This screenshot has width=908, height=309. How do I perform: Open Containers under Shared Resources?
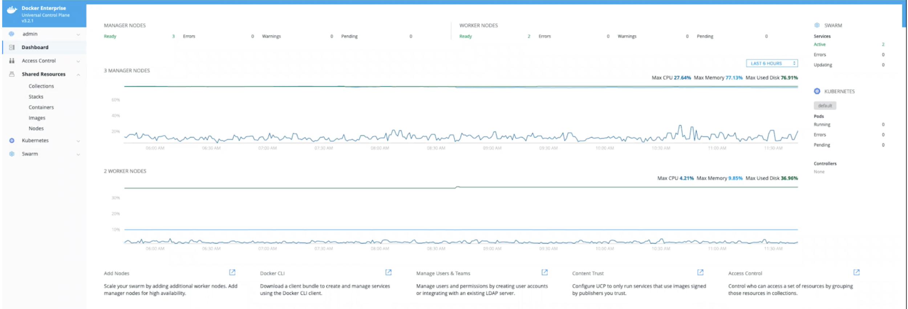point(41,107)
